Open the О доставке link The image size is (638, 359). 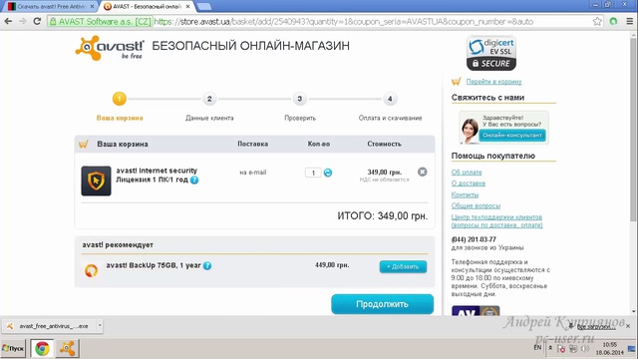(469, 183)
